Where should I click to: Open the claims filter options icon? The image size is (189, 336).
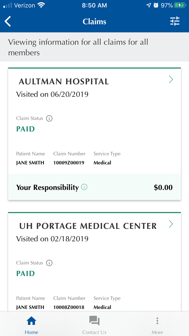[175, 21]
